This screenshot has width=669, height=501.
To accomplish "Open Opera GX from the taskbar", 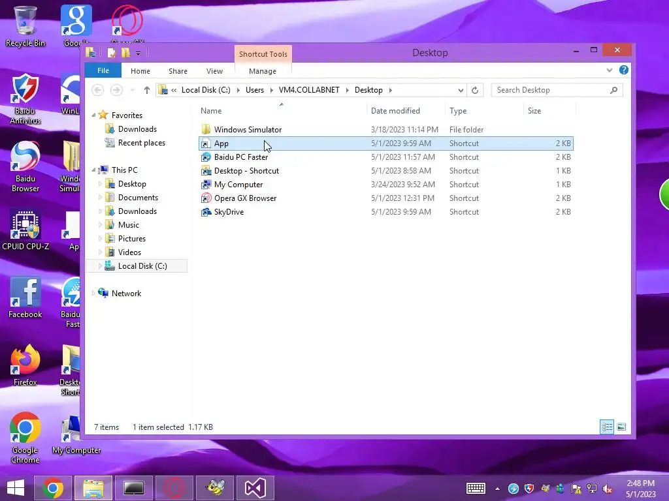I will pyautogui.click(x=174, y=488).
